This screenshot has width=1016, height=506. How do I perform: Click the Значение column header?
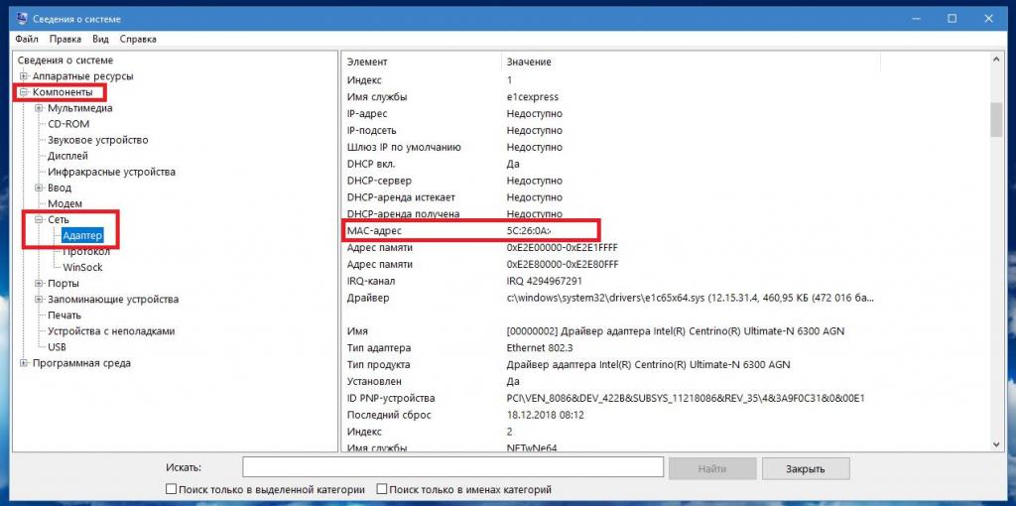[x=691, y=62]
